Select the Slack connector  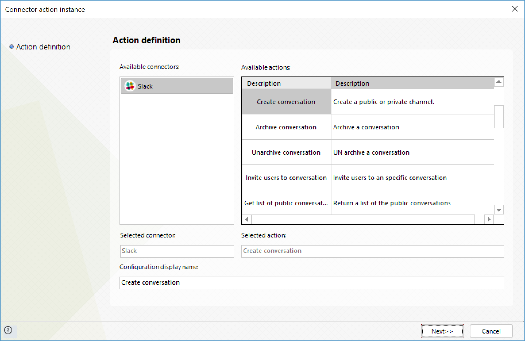(177, 86)
